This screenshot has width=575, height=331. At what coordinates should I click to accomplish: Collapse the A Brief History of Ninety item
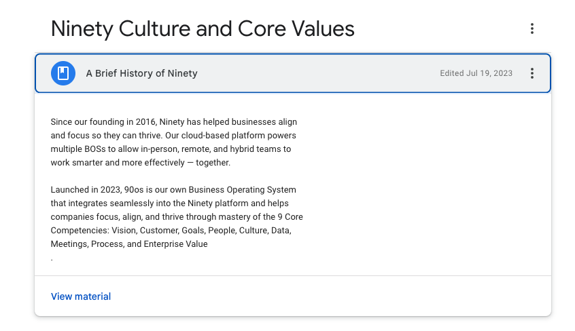pos(293,73)
